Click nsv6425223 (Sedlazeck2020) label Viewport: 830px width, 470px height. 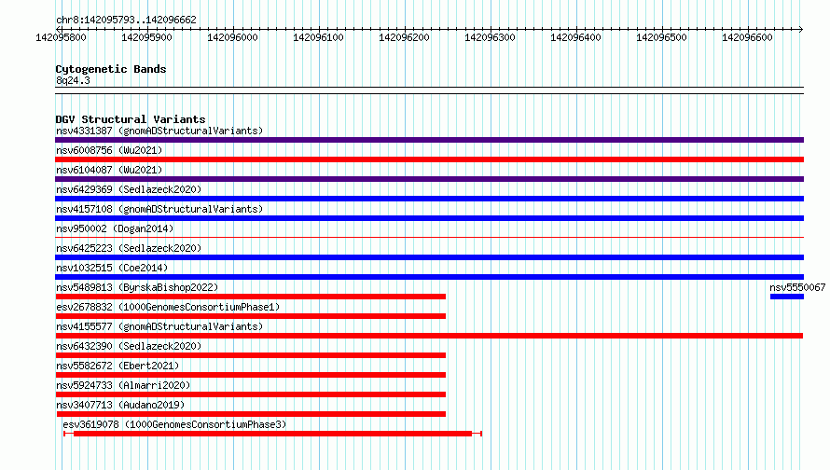coord(129,248)
